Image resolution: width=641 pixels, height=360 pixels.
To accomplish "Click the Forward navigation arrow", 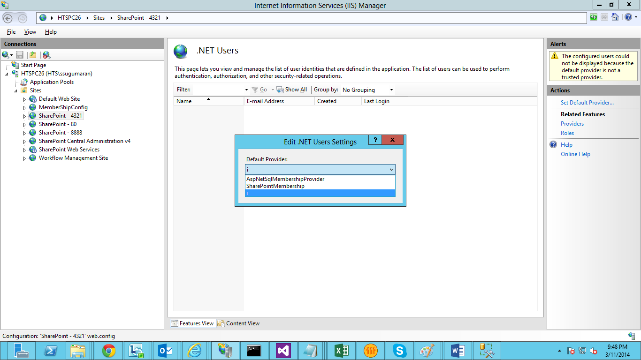I will (23, 18).
